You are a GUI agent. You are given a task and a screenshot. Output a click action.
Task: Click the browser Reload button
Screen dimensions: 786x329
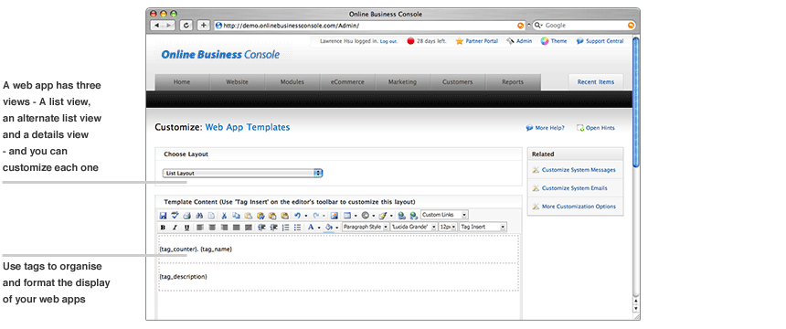186,25
